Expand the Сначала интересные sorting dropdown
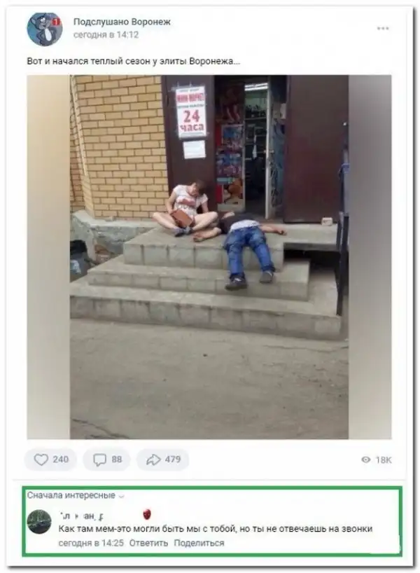The image size is (420, 573). [76, 495]
